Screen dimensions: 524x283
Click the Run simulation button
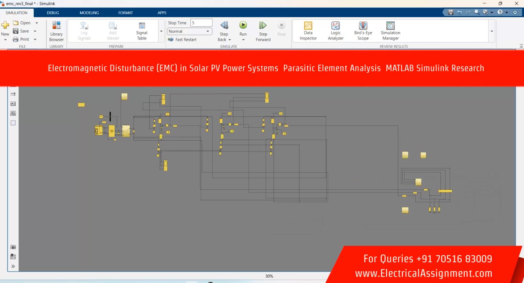243,26
